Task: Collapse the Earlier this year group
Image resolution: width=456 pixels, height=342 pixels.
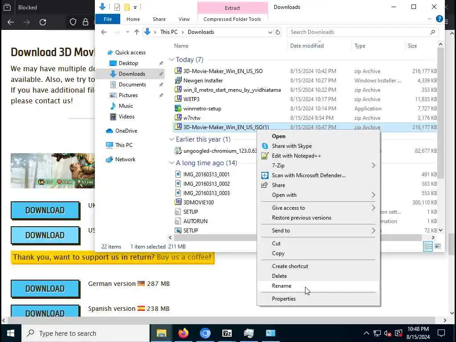Action: [171, 139]
